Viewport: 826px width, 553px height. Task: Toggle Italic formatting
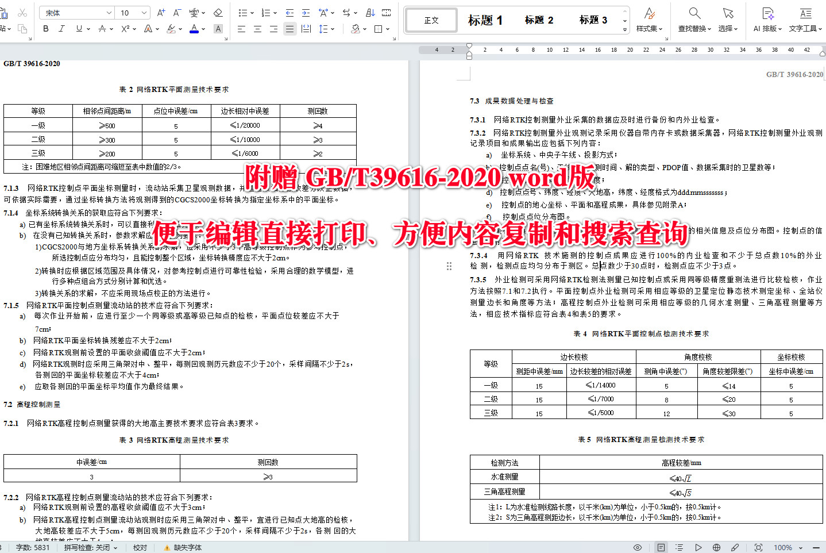tap(61, 28)
